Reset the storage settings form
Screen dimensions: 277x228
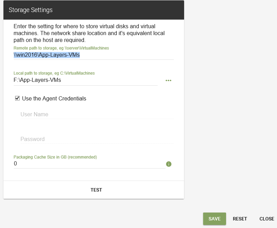click(x=240, y=219)
